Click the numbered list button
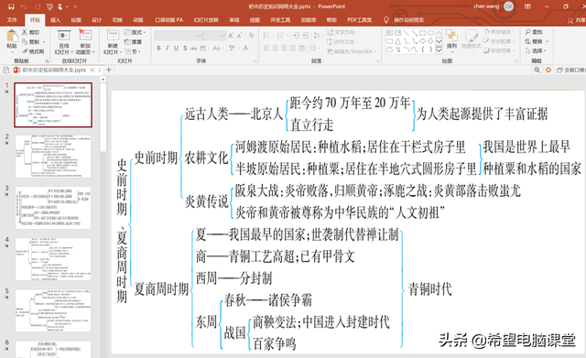 pyautogui.click(x=280, y=36)
